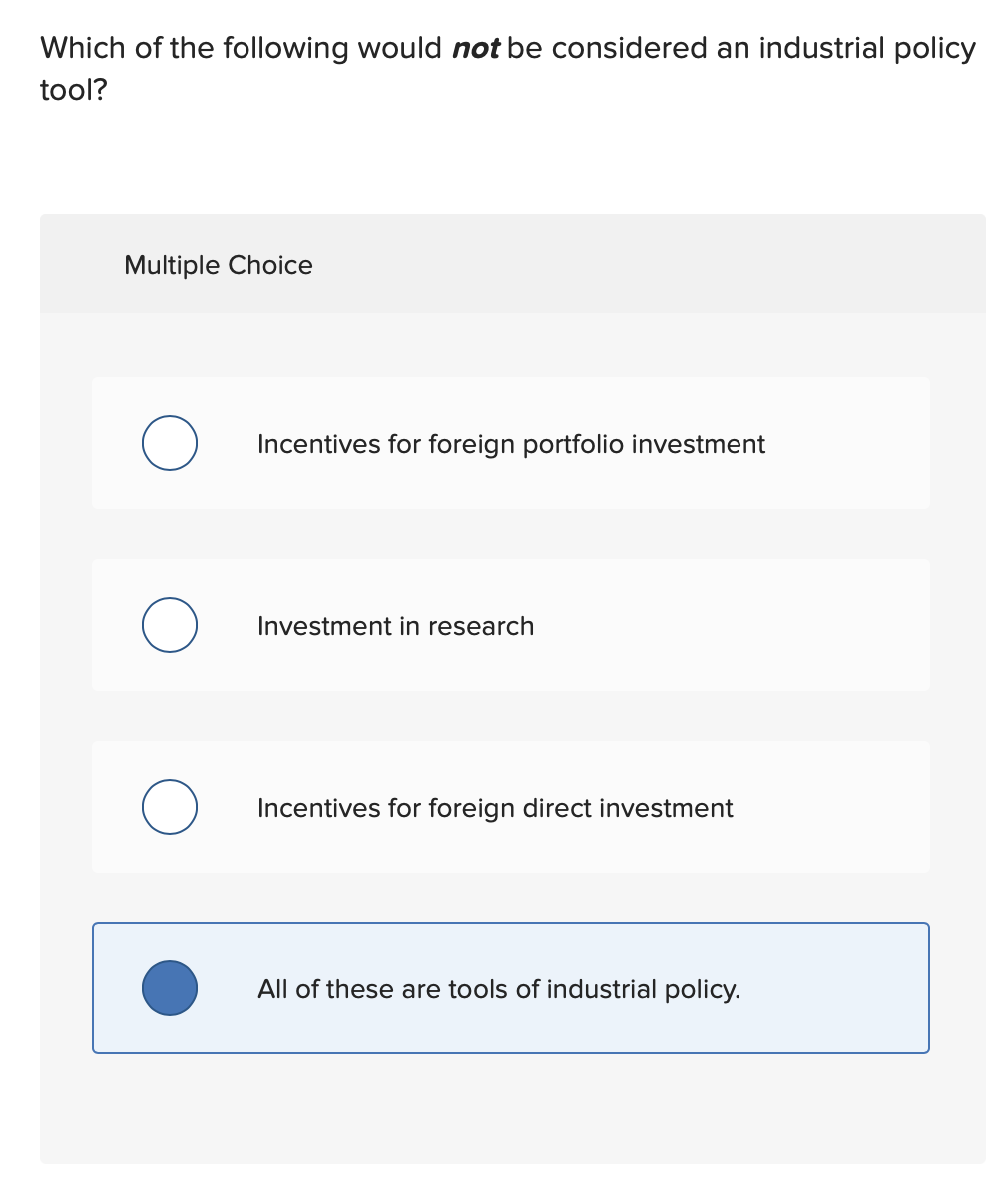
Task: Choose the Investment in research radio button
Action: [169, 625]
